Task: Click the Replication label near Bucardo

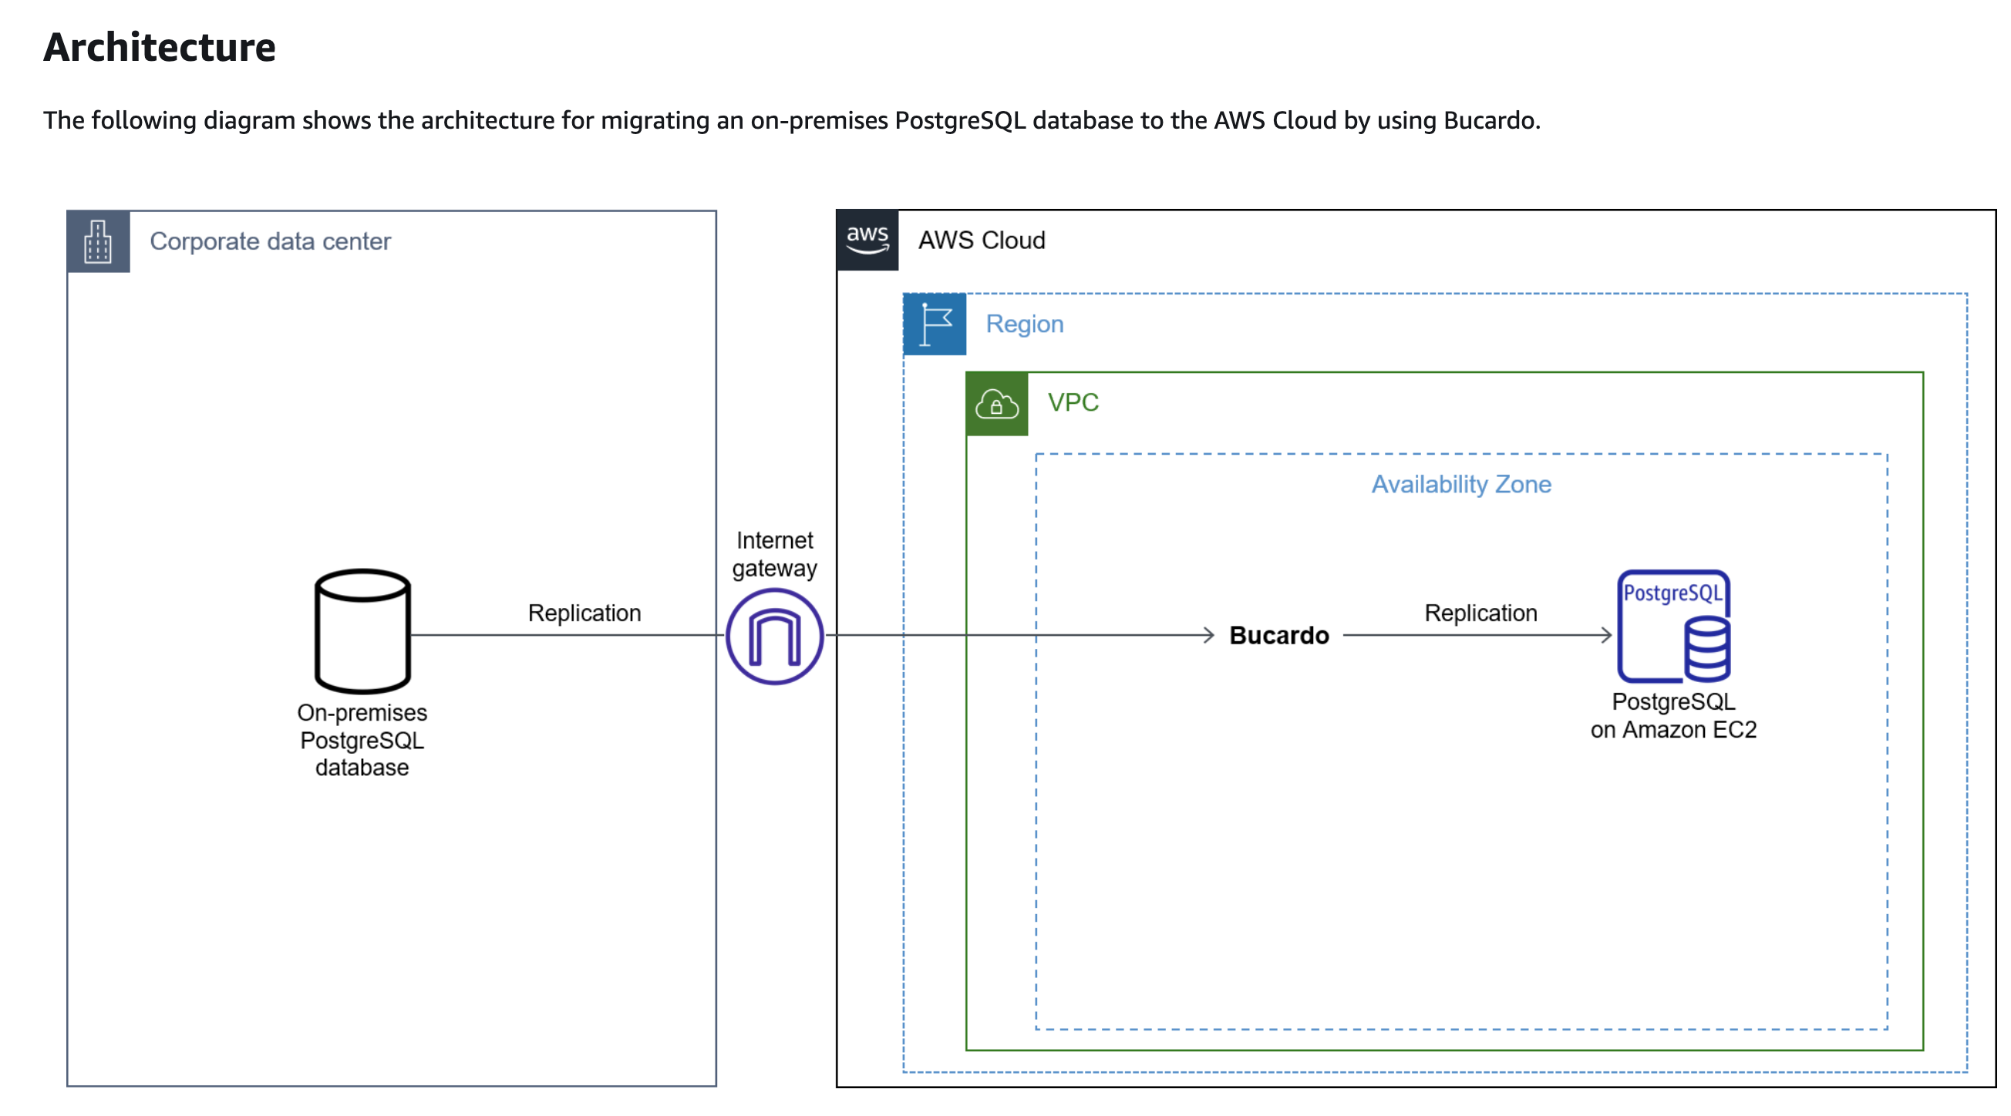Action: pyautogui.click(x=1480, y=613)
